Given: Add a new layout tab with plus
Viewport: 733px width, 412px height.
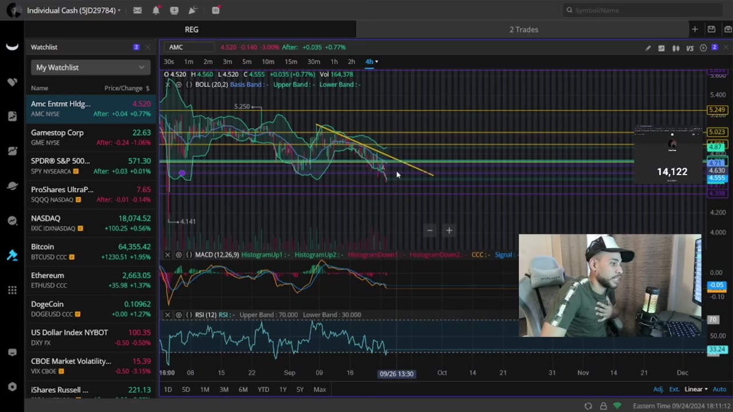Looking at the screenshot, I should (x=695, y=29).
